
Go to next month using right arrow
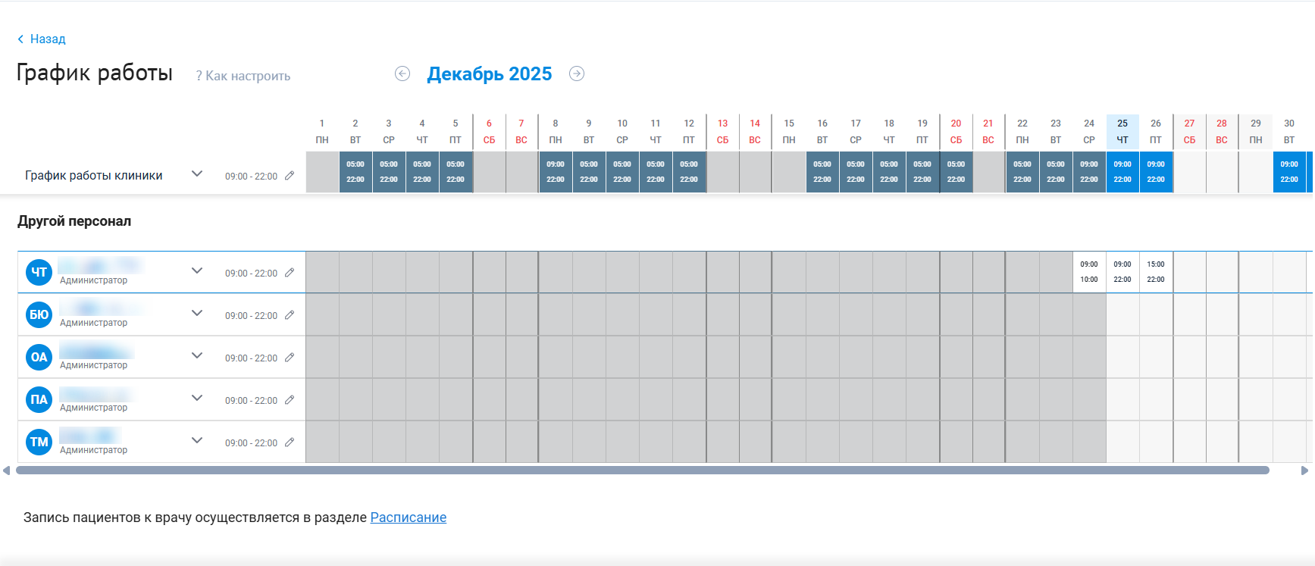(x=577, y=73)
